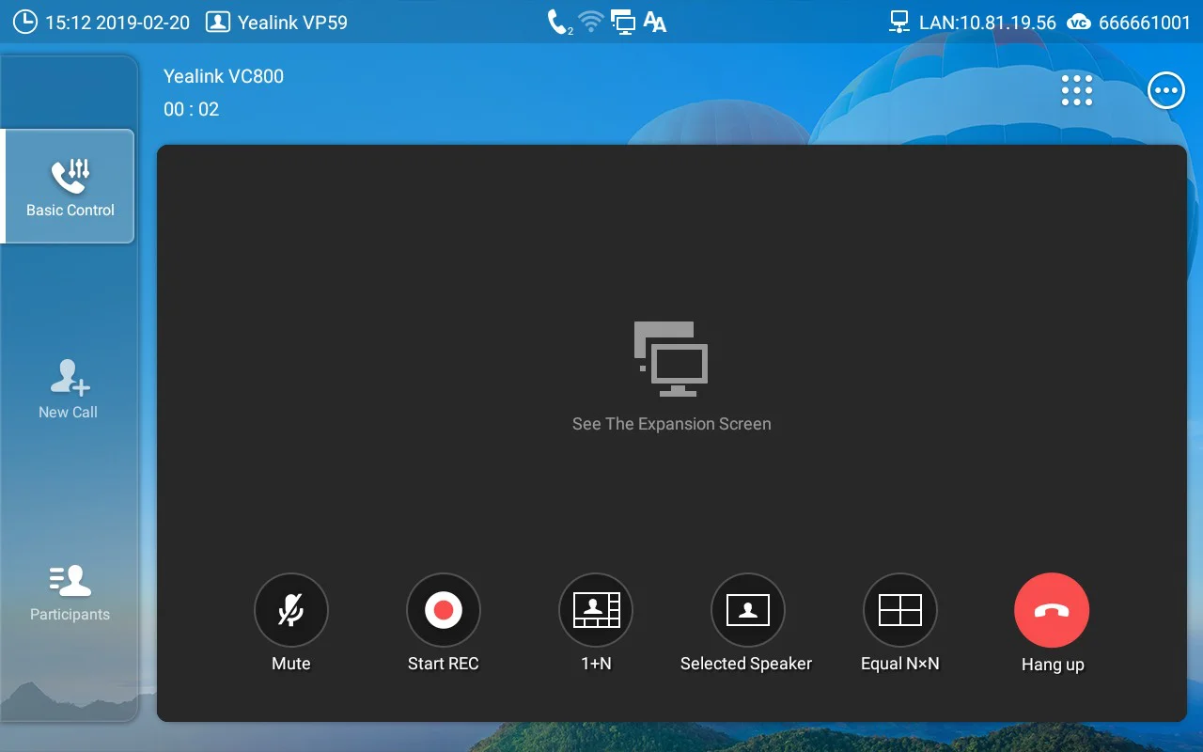Switch to 1+N video layout
The image size is (1203, 752).
(596, 609)
